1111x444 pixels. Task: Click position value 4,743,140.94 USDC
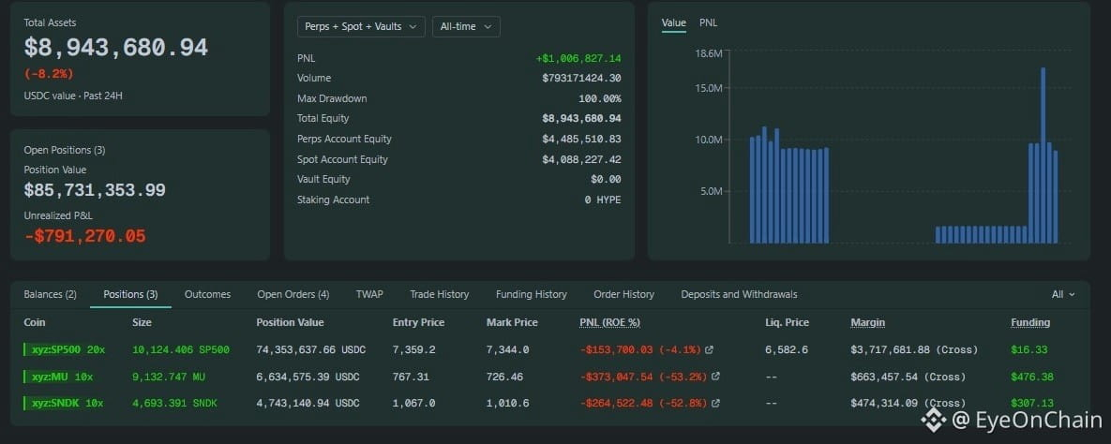pos(308,403)
